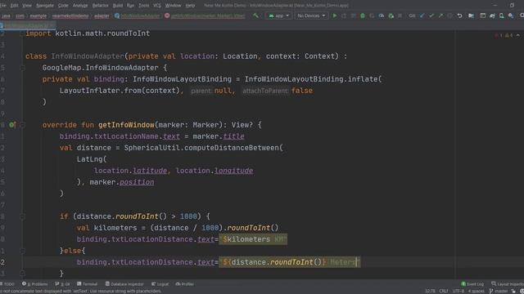
Task: Open the Tools menu
Action: [x=144, y=6]
